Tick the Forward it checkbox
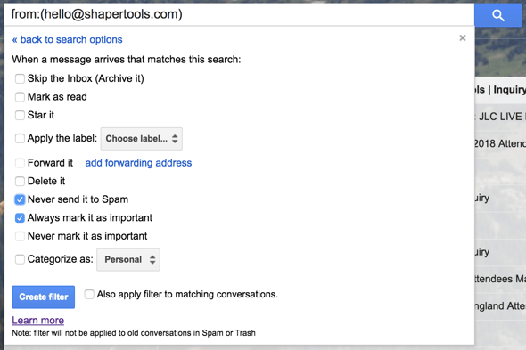 (20, 163)
